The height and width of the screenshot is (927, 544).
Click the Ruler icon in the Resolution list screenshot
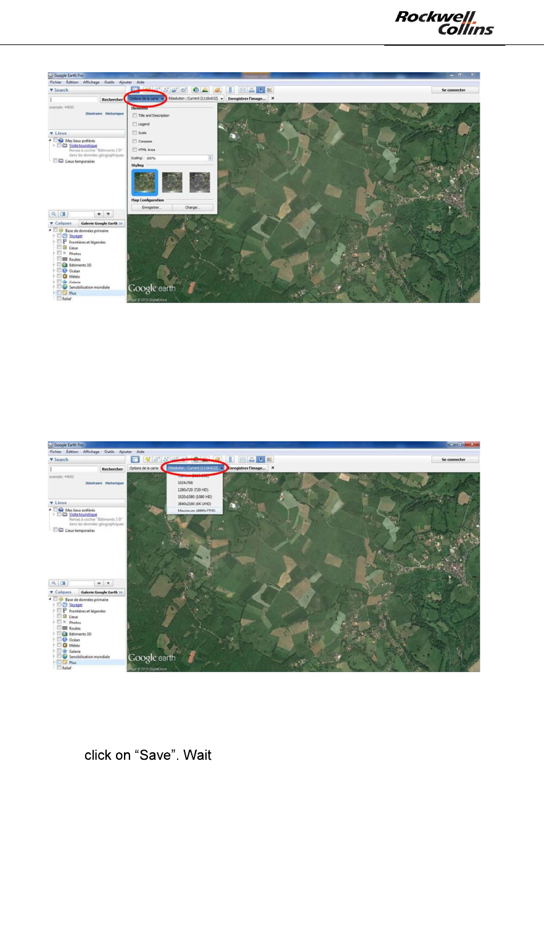point(230,459)
